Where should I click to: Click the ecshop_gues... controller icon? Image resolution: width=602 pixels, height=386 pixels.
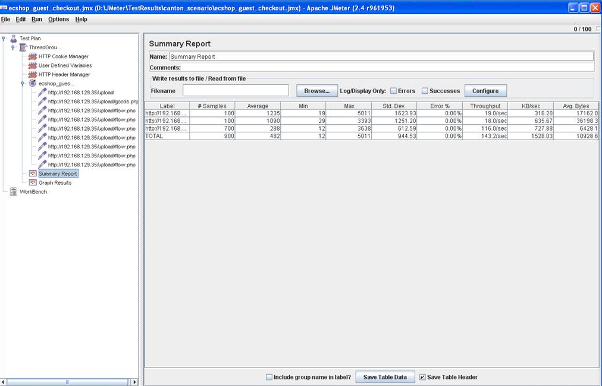[x=33, y=83]
